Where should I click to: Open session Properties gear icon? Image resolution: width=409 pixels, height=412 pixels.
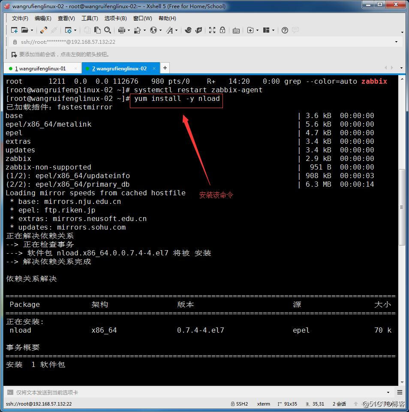[x=68, y=30]
